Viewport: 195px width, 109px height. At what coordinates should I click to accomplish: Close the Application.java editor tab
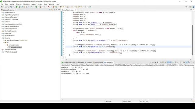coord(76,10)
